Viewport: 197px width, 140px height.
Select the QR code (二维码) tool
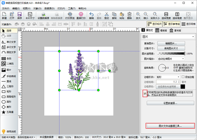(8, 64)
